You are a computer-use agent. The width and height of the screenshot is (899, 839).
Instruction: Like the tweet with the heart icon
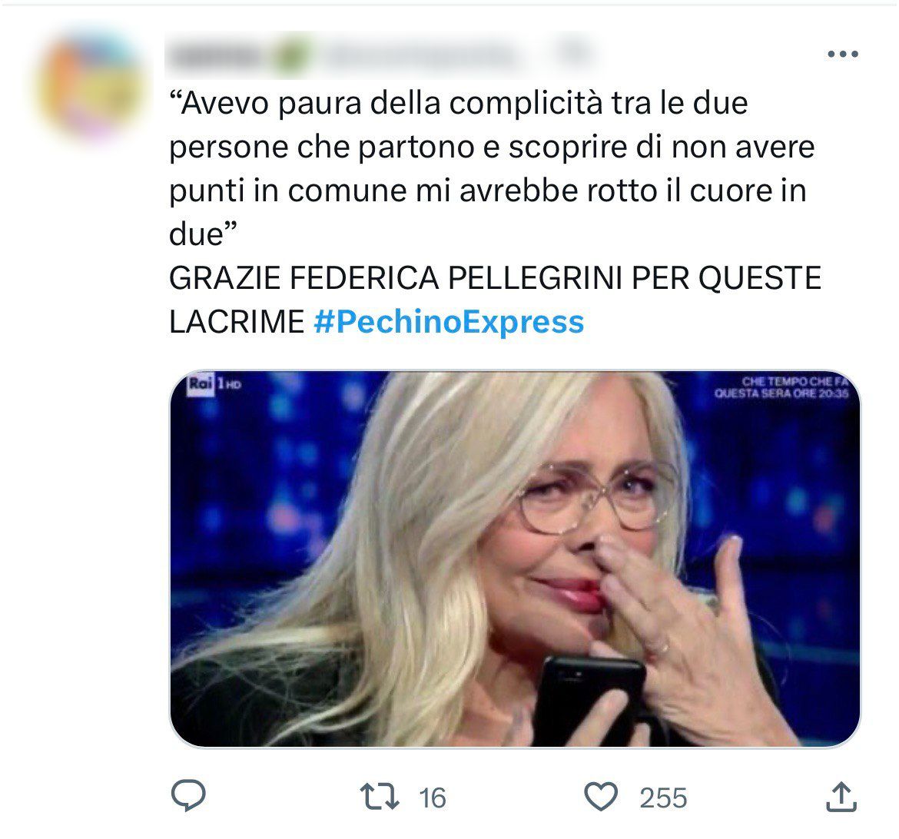pos(600,798)
